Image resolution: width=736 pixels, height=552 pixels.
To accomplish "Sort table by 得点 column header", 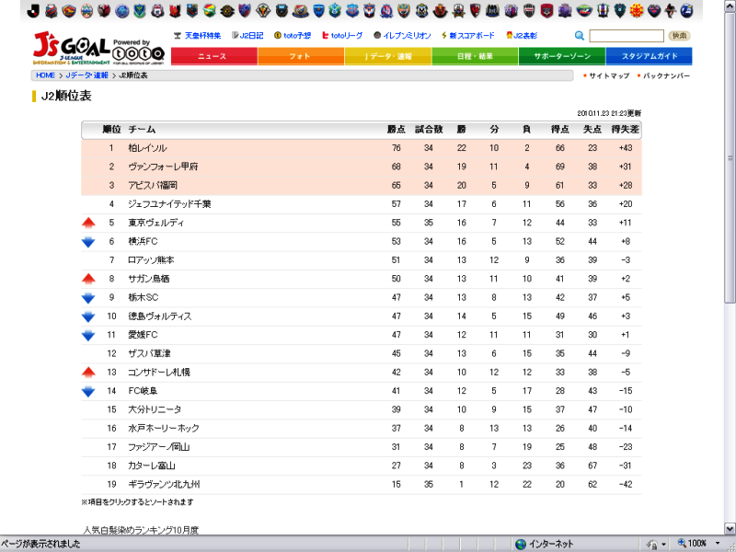I will click(x=559, y=129).
